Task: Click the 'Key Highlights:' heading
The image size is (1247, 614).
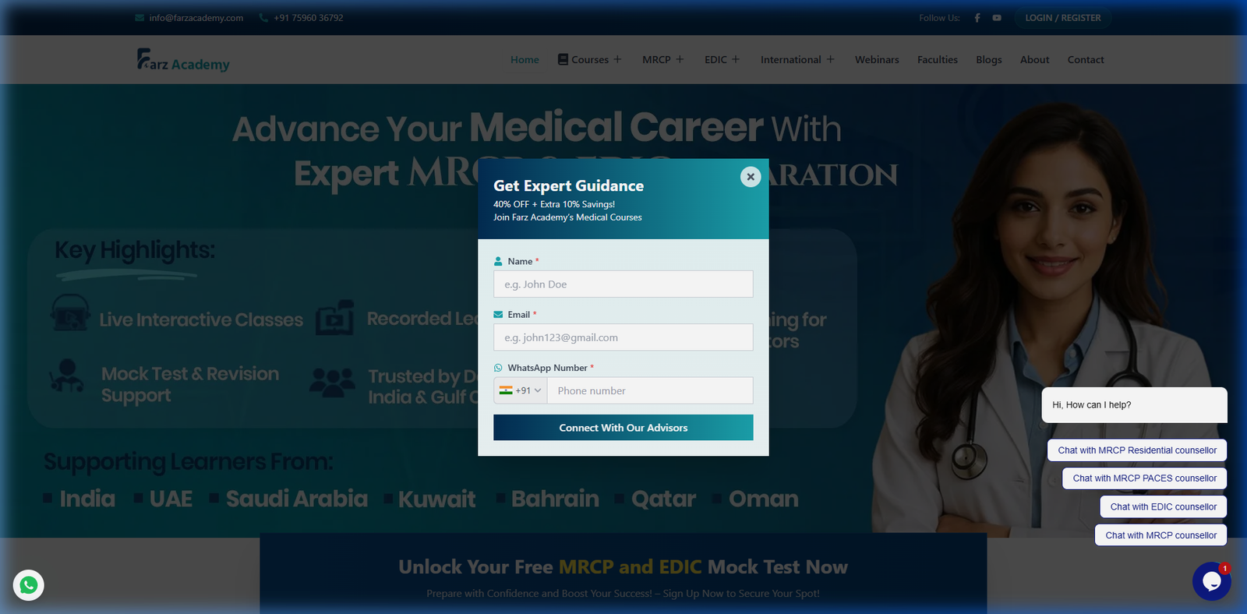Action: coord(135,250)
